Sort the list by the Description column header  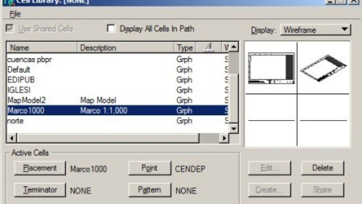[x=125, y=48]
